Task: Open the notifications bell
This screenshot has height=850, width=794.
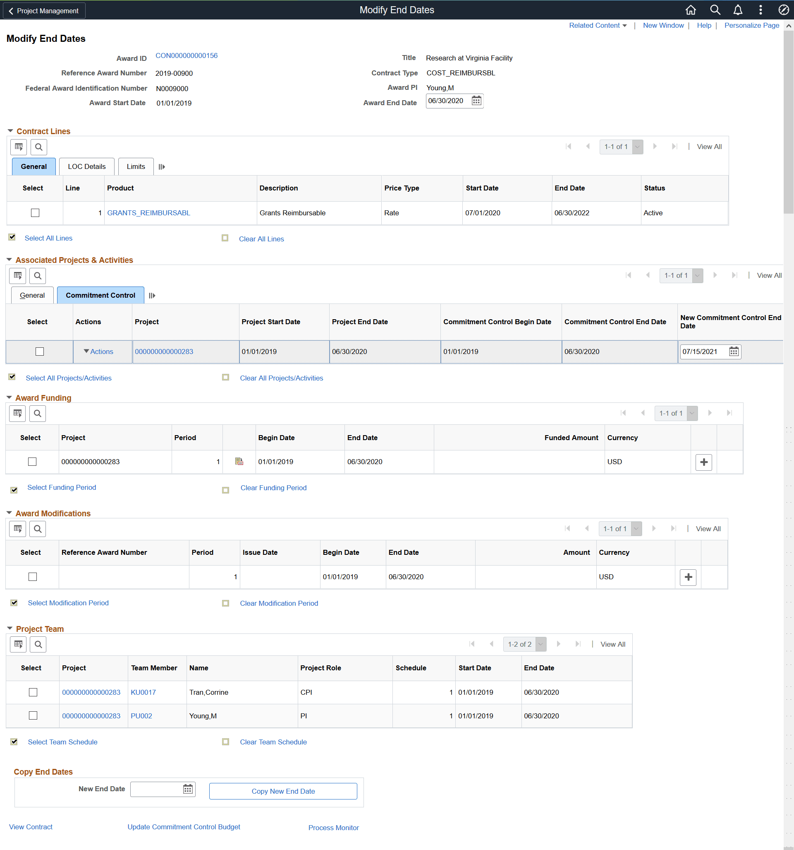Action: (738, 10)
